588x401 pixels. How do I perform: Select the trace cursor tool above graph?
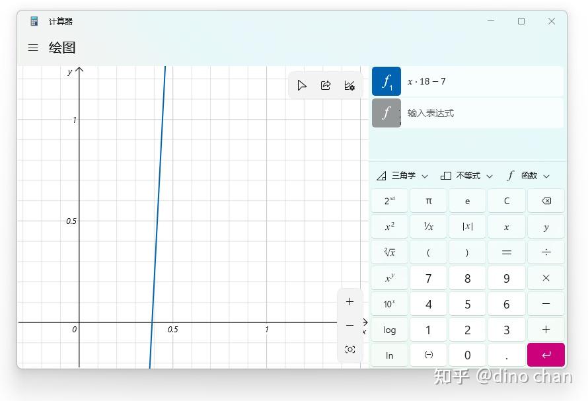coord(302,85)
